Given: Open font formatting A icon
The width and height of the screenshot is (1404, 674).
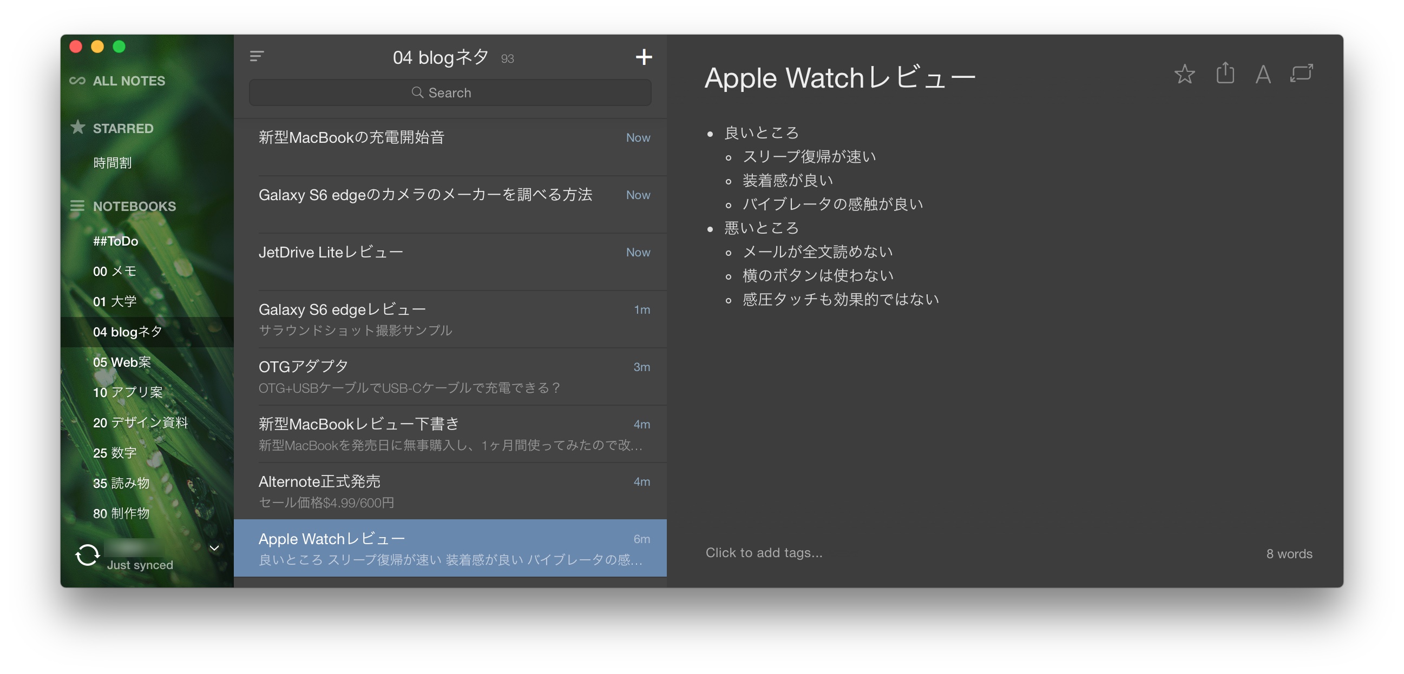Looking at the screenshot, I should point(1263,75).
